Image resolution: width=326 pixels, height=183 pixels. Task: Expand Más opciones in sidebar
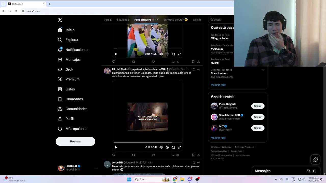(x=73, y=129)
